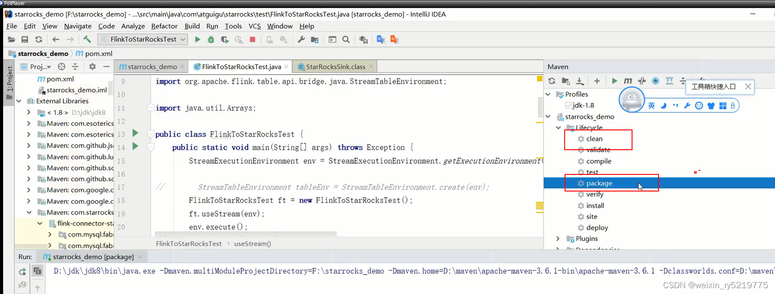Open Settings via the wrench toolbar icon

(301, 40)
